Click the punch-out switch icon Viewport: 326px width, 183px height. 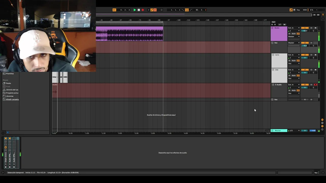pyautogui.click(x=191, y=10)
